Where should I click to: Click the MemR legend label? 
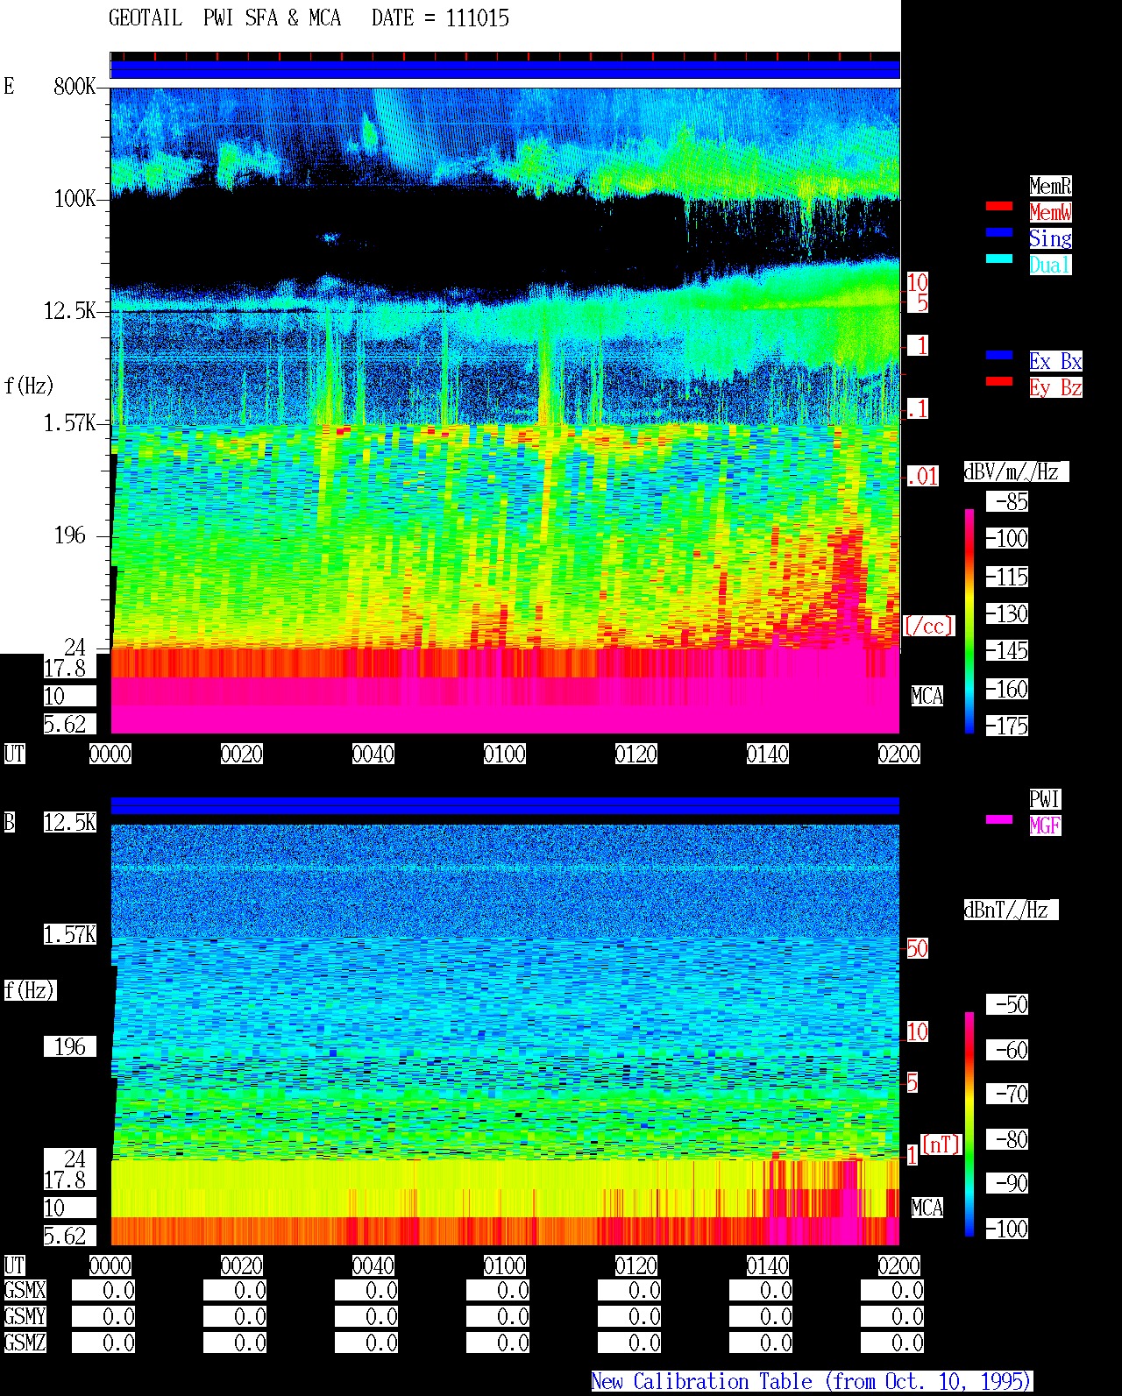tap(1050, 186)
